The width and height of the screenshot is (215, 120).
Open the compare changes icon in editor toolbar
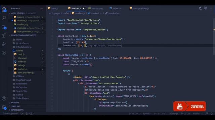click(x=200, y=8)
